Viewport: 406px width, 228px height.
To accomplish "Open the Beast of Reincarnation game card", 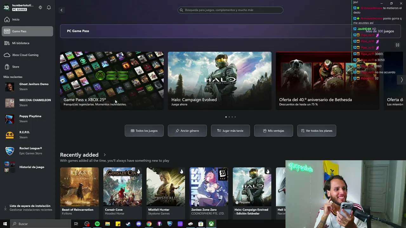I will click(80, 193).
